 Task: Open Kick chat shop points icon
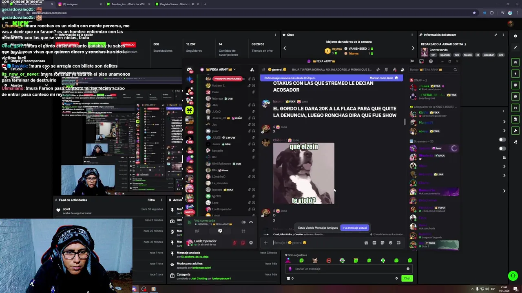coord(288,278)
